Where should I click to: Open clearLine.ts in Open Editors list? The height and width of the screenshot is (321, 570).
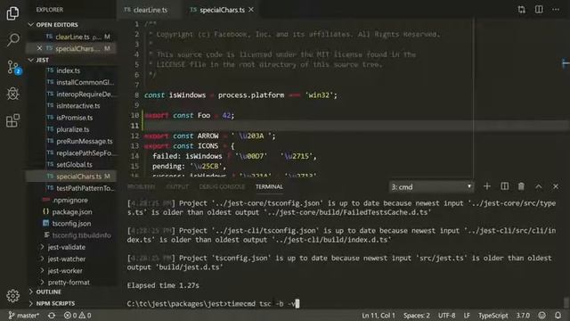click(71, 37)
